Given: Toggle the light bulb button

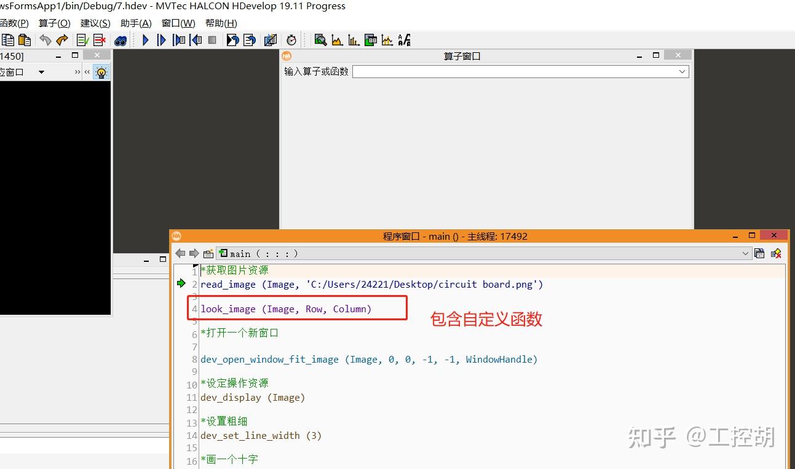Looking at the screenshot, I should [101, 72].
